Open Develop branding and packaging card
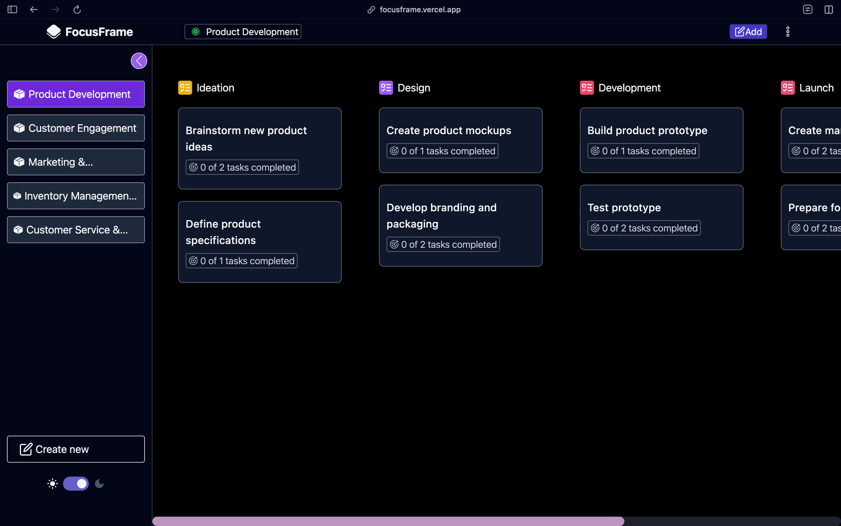The height and width of the screenshot is (526, 841). click(461, 225)
